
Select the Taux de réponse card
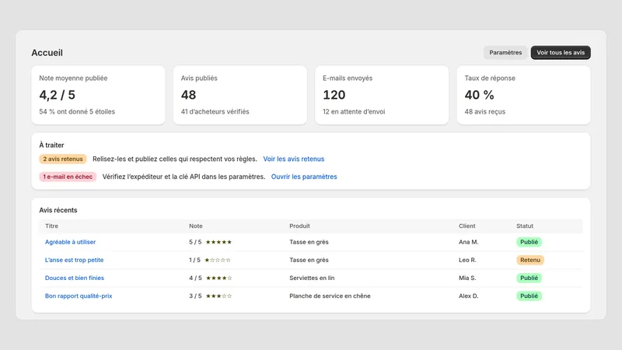click(x=523, y=95)
